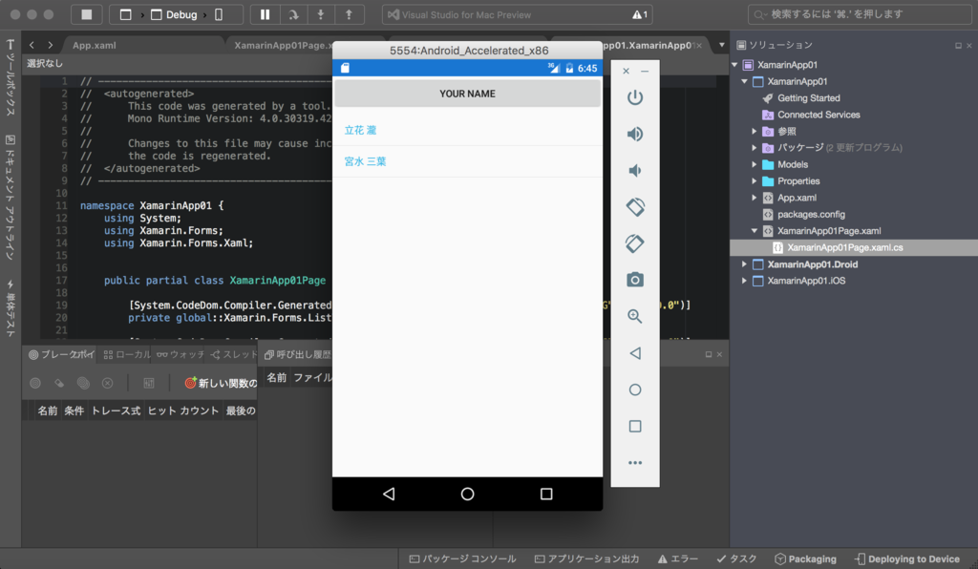Click the Step Over debug icon
The image size is (978, 569).
(x=293, y=14)
